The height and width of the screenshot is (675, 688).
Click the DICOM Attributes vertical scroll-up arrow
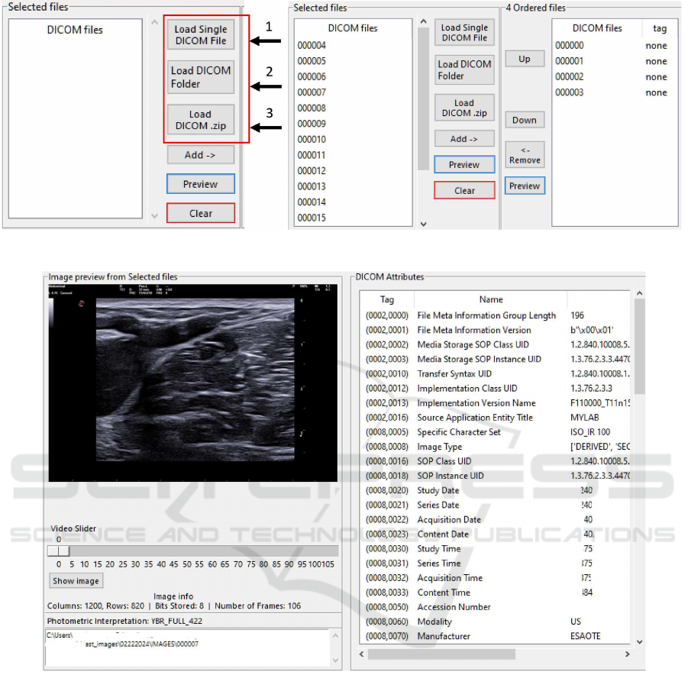pyautogui.click(x=639, y=293)
